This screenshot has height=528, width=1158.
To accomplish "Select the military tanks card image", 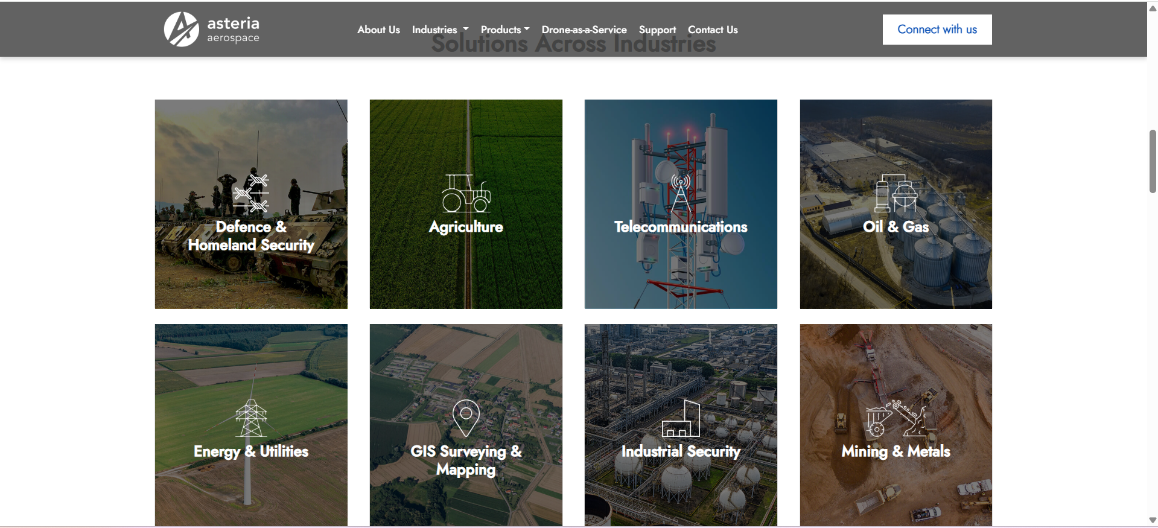I will point(251,204).
